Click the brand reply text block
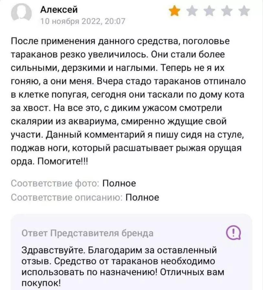Viewport: 263px width, 290px height. click(123, 267)
